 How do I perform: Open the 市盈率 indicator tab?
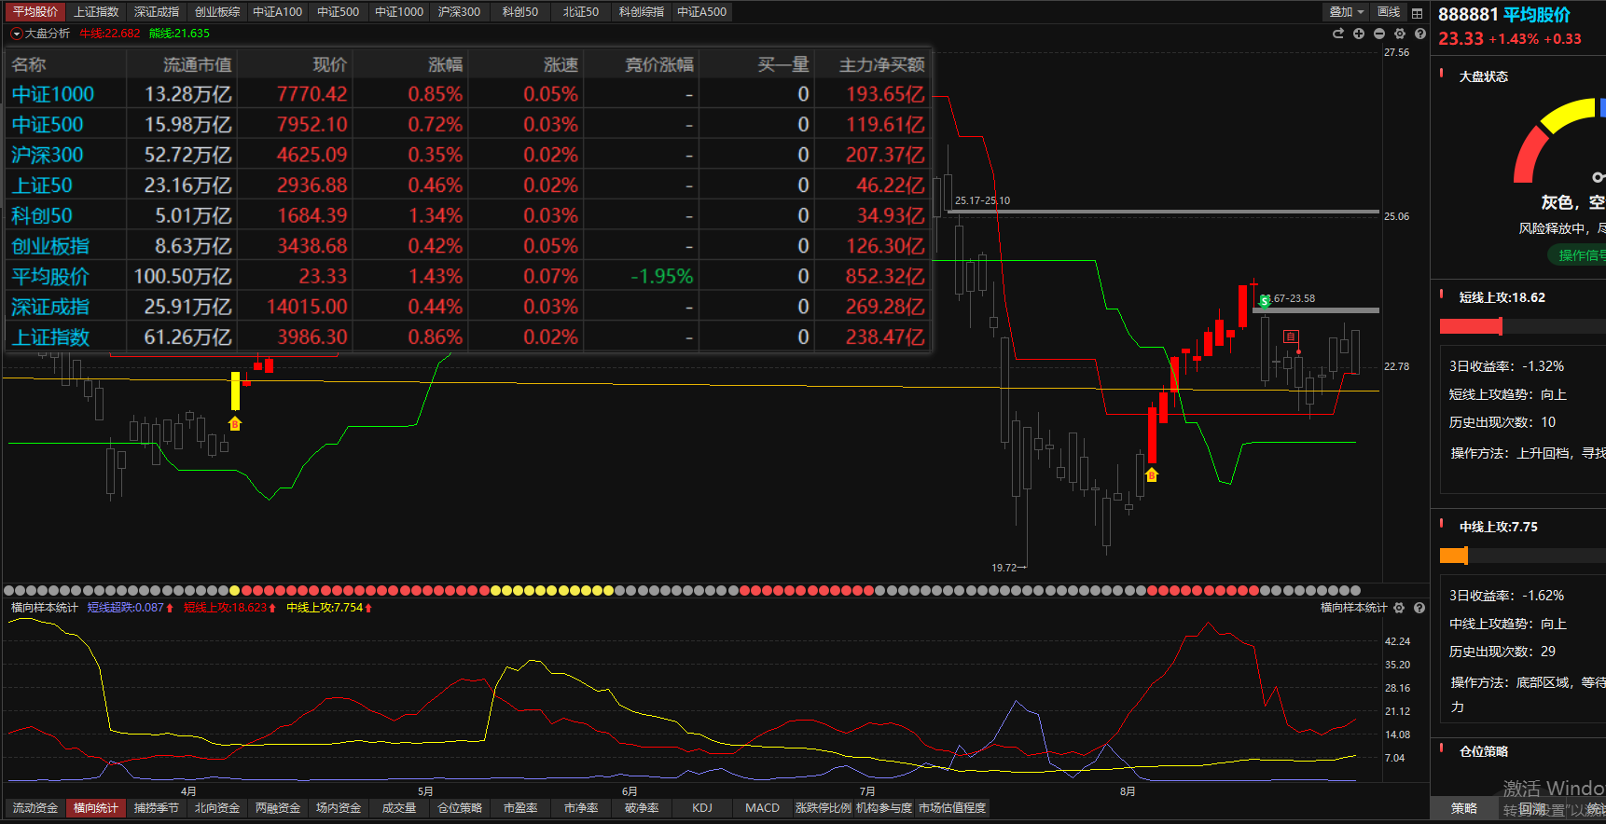520,808
